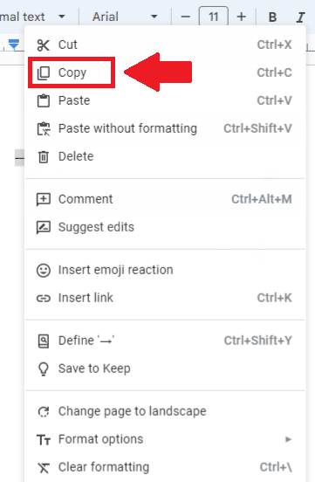Screen dimensions: 315x482
Task: Click the font size 11 field
Action: pyautogui.click(x=214, y=17)
